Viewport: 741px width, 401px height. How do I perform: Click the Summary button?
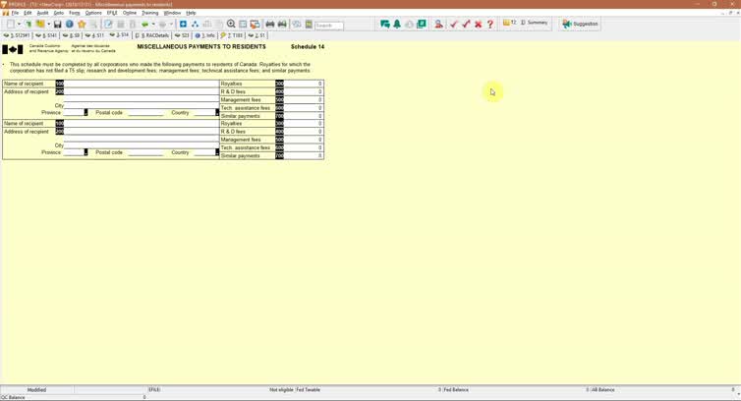coord(532,23)
